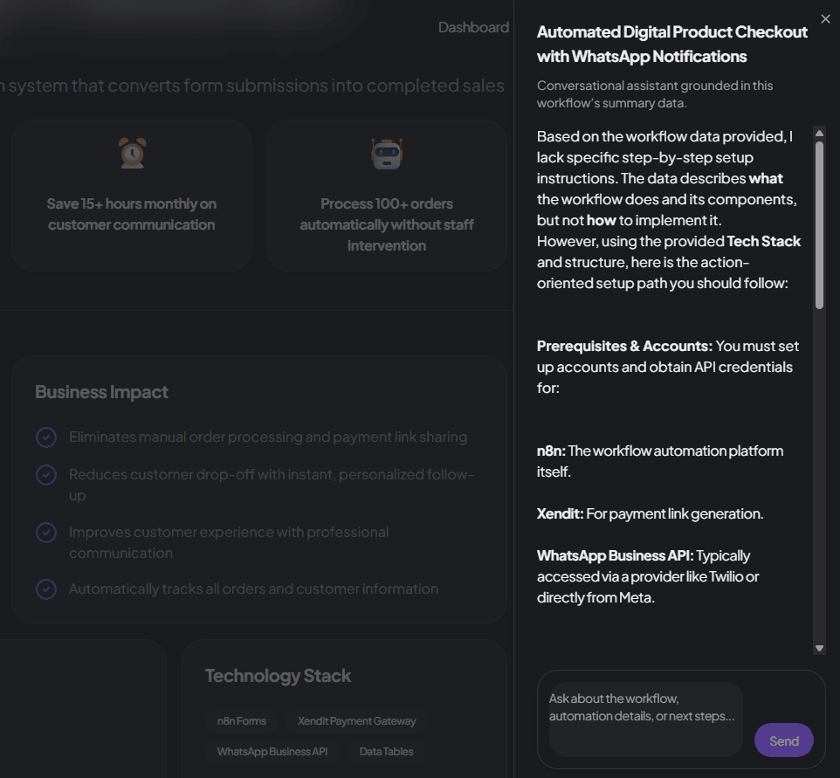
Task: Click the 'n8n Forms' technology tag
Action: click(242, 721)
